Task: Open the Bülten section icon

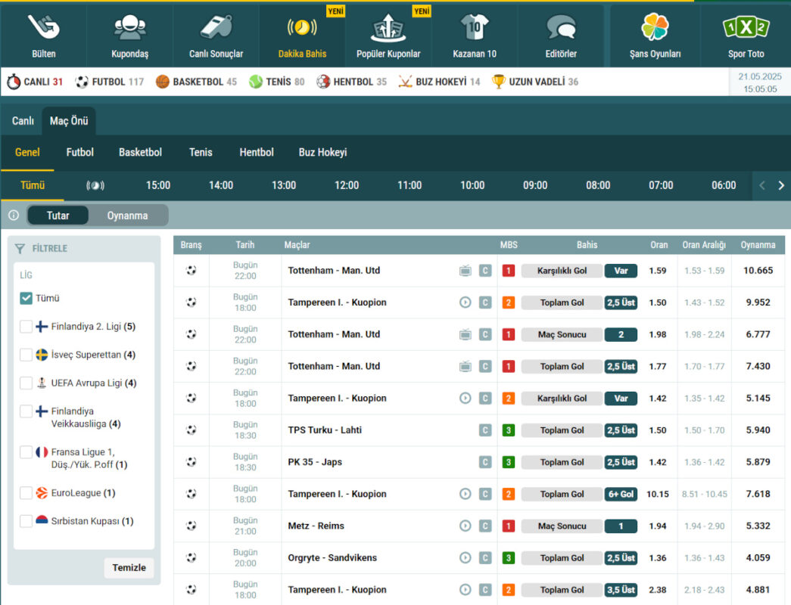Action: coord(44,26)
